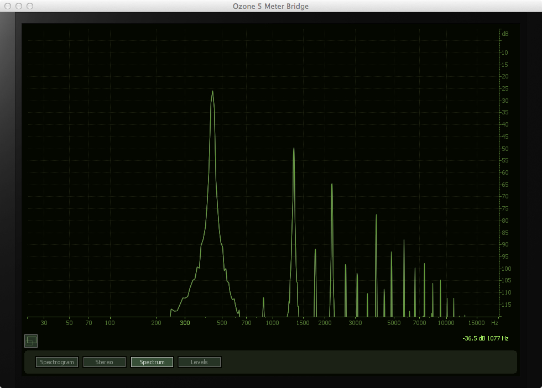Click the Ozone 5 Meter Bridge title
Image resolution: width=542 pixels, height=388 pixels.
click(270, 6)
